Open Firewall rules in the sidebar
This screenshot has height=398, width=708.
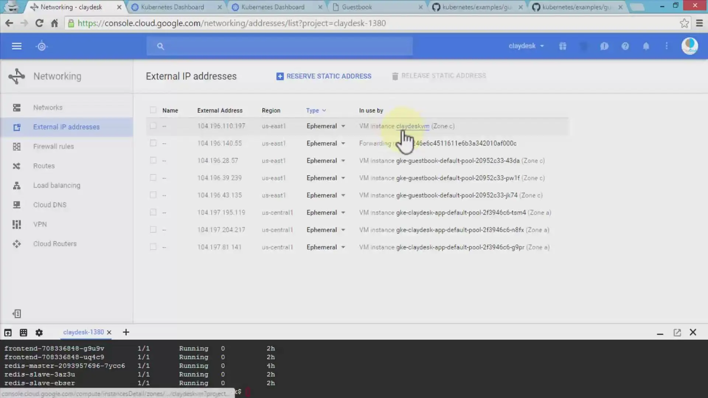coord(67,147)
